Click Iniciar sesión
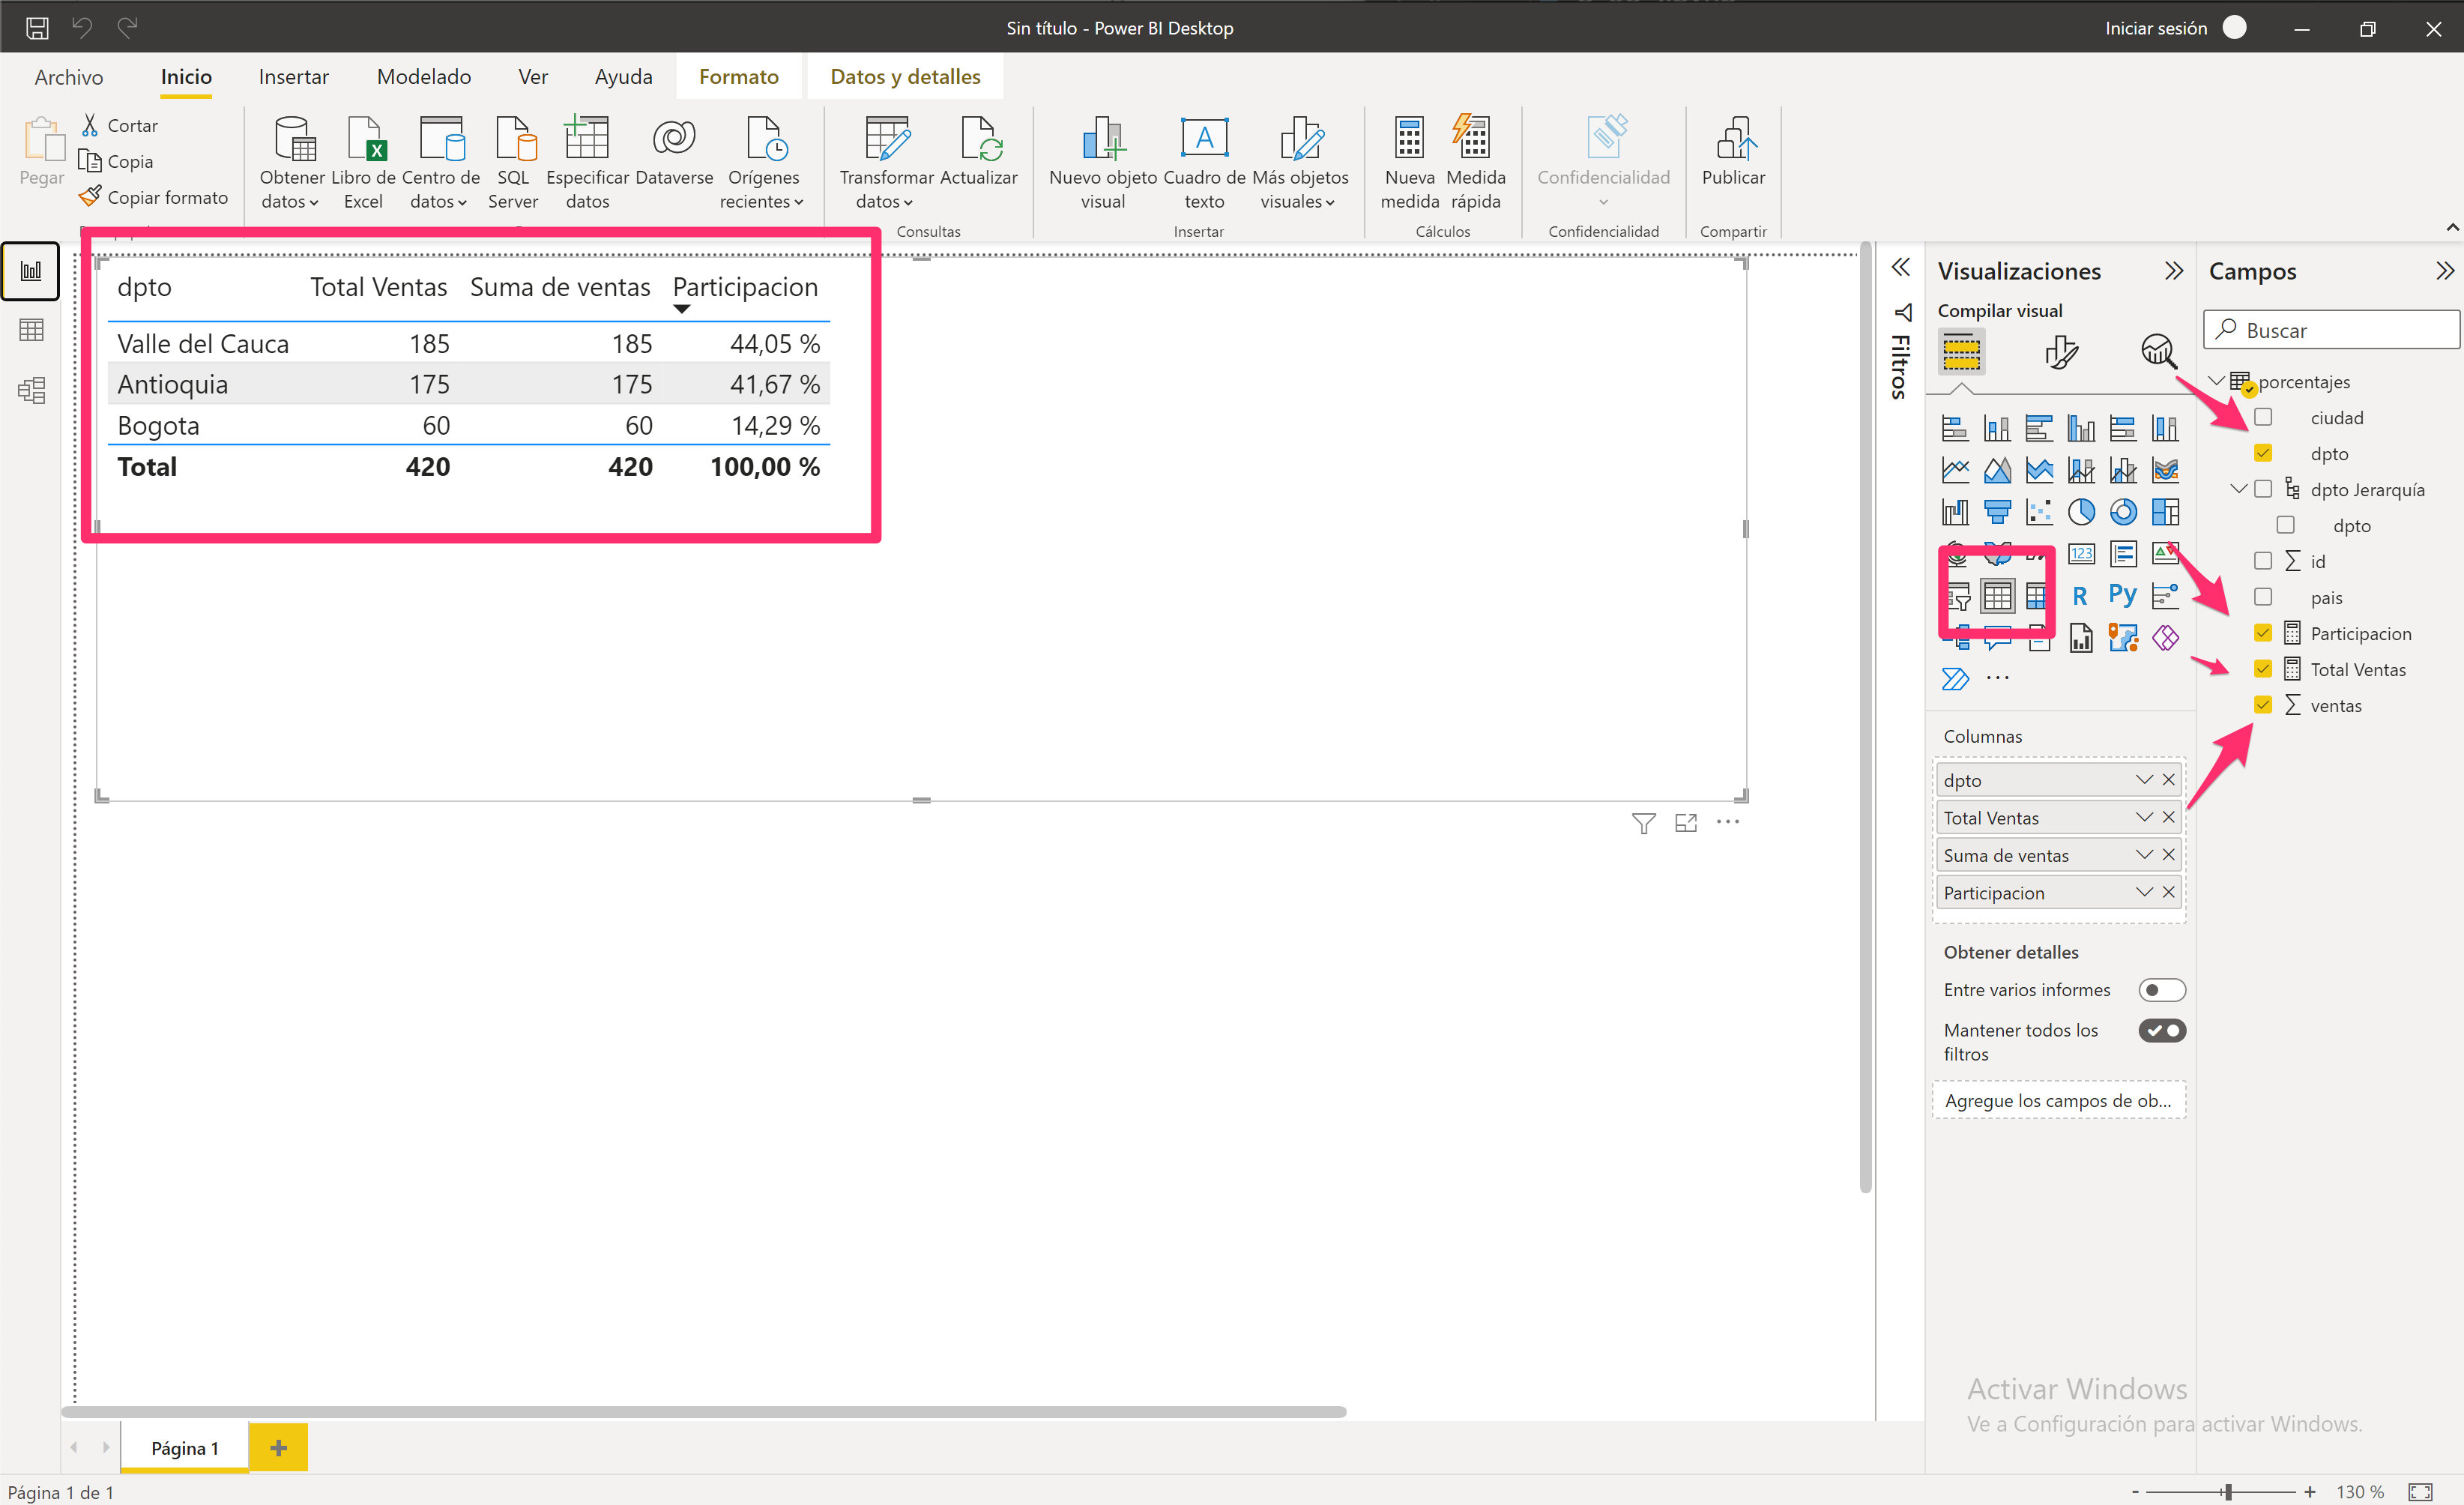2464x1505 pixels. [x=2156, y=28]
